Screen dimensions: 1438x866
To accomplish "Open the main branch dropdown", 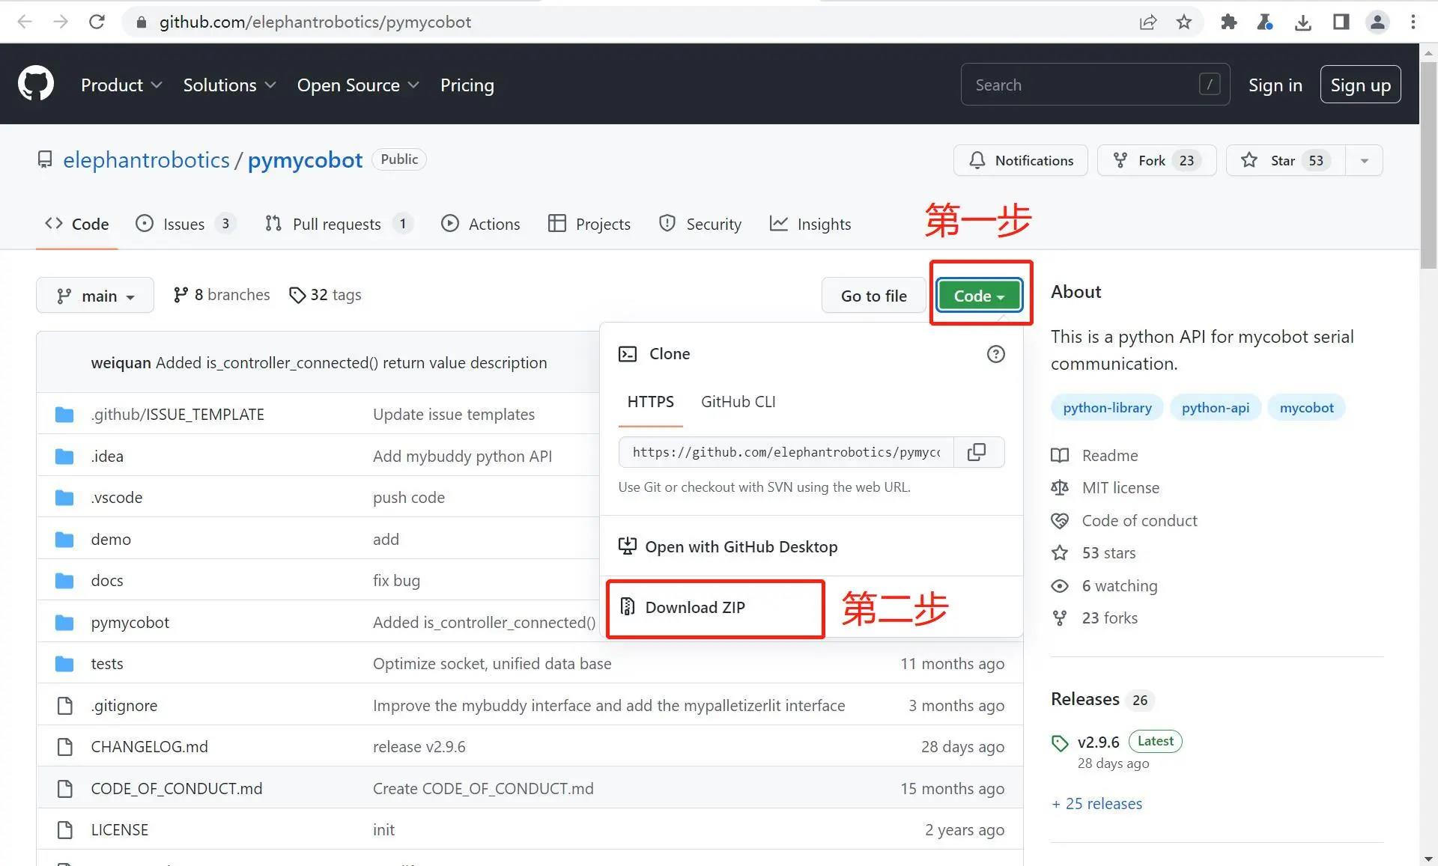I will 95,296.
